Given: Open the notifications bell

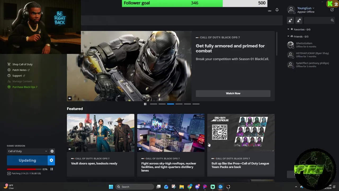Looking at the screenshot, I should click(x=277, y=10).
